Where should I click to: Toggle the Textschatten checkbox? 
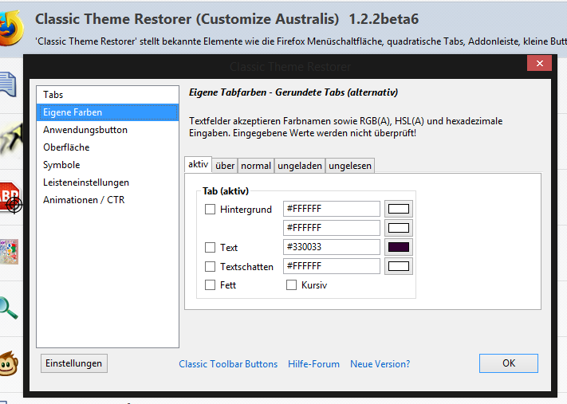[211, 267]
